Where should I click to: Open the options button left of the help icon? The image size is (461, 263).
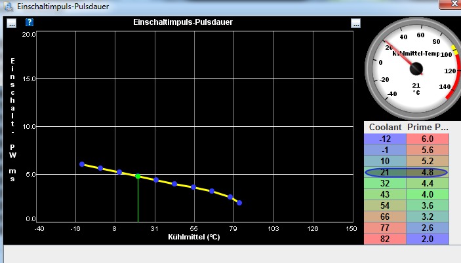coord(11,23)
